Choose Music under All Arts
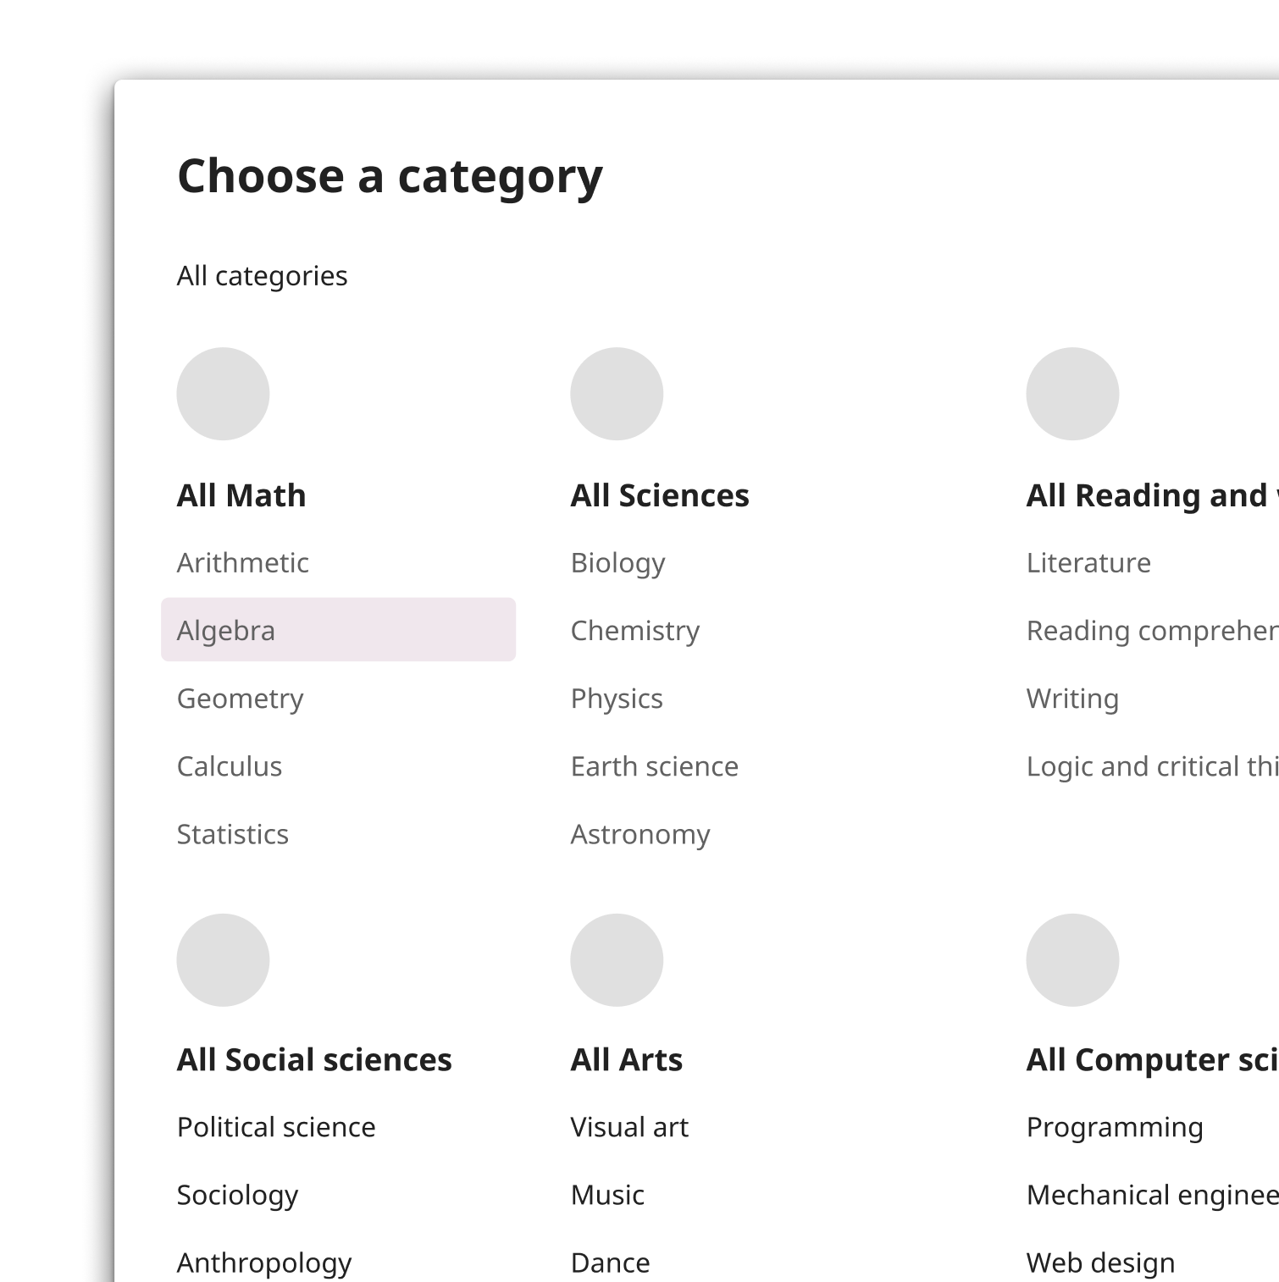The width and height of the screenshot is (1279, 1282). (607, 1196)
